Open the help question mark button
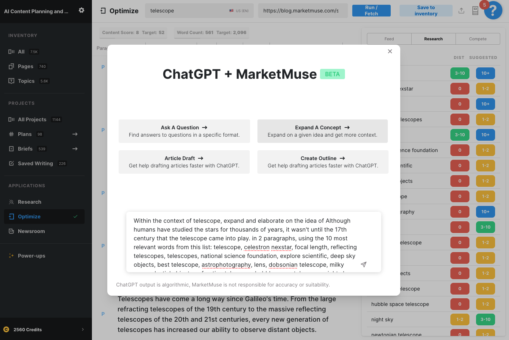The image size is (509, 340). (x=493, y=11)
